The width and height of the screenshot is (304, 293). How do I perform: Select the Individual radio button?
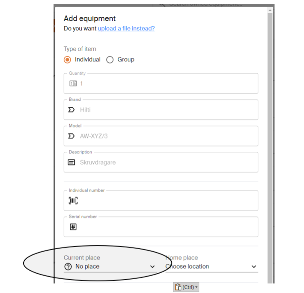click(68, 60)
